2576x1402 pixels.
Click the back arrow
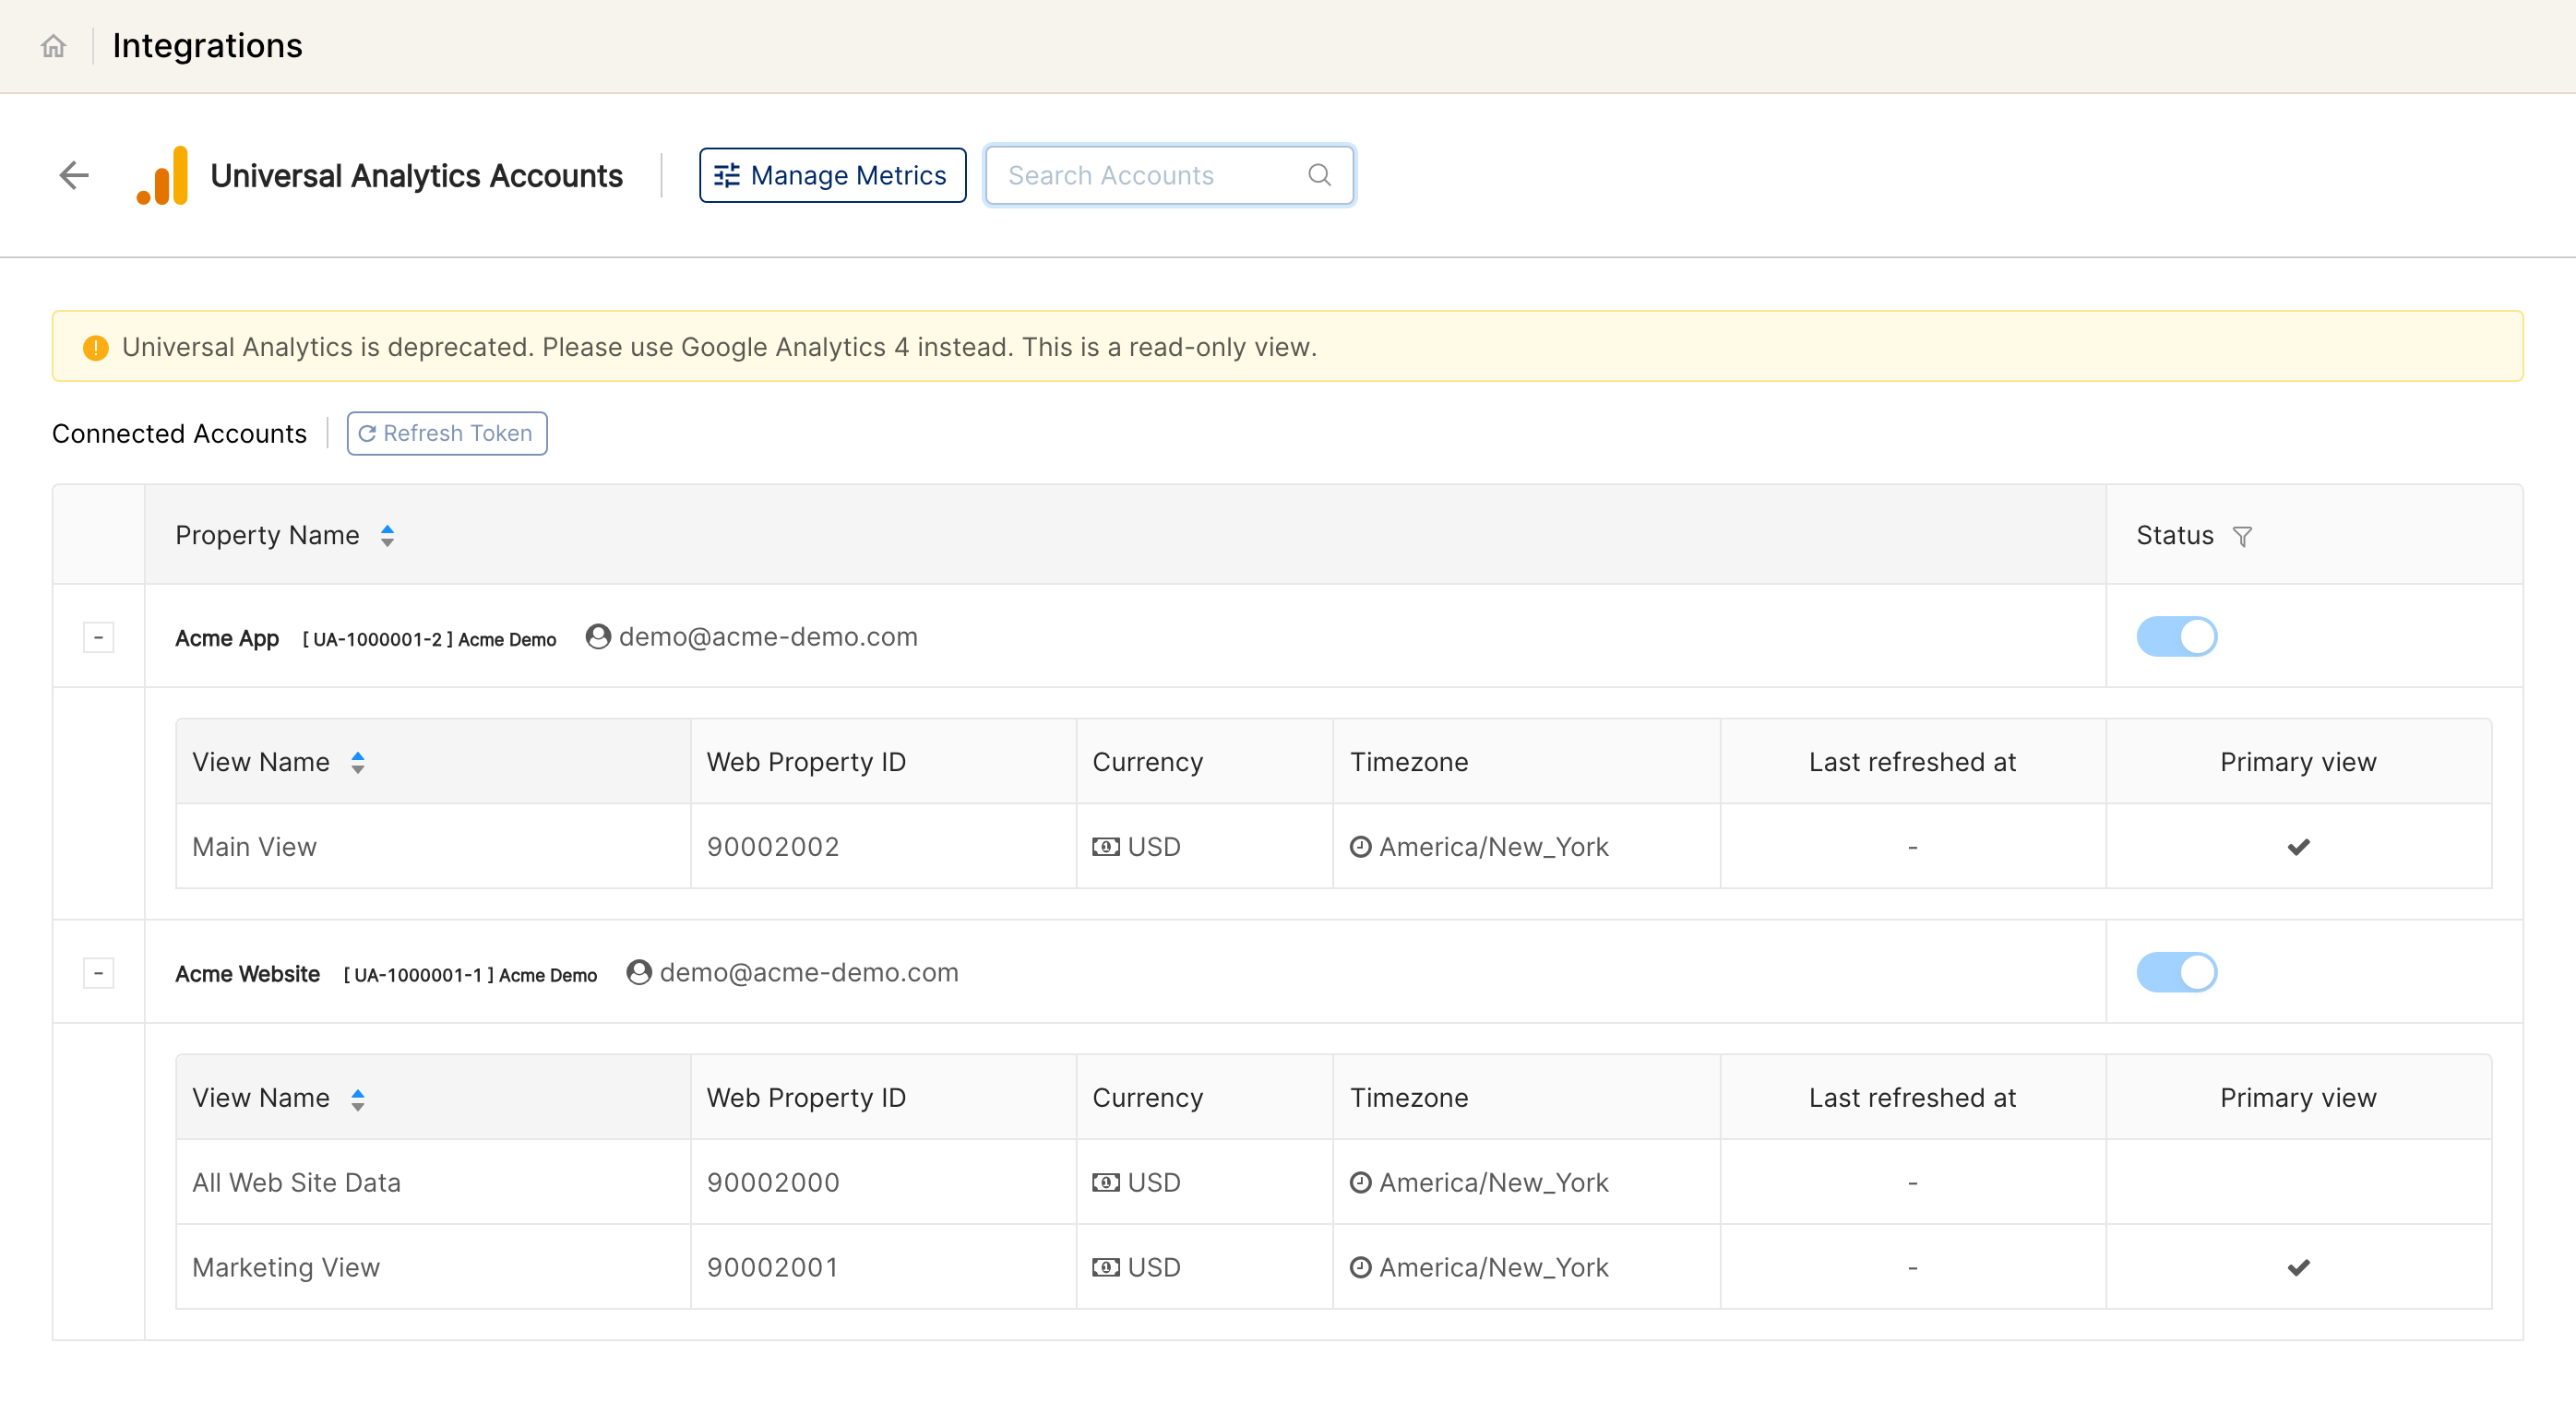coord(74,175)
